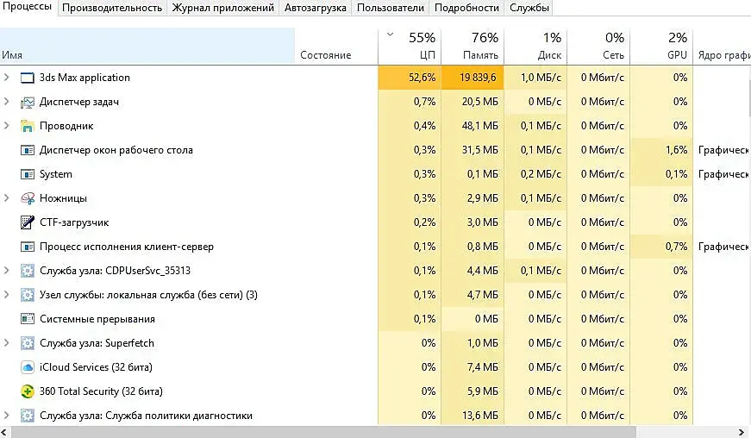Click the 19 839,6 memory value
Screen dimensions: 751x438
(x=478, y=78)
